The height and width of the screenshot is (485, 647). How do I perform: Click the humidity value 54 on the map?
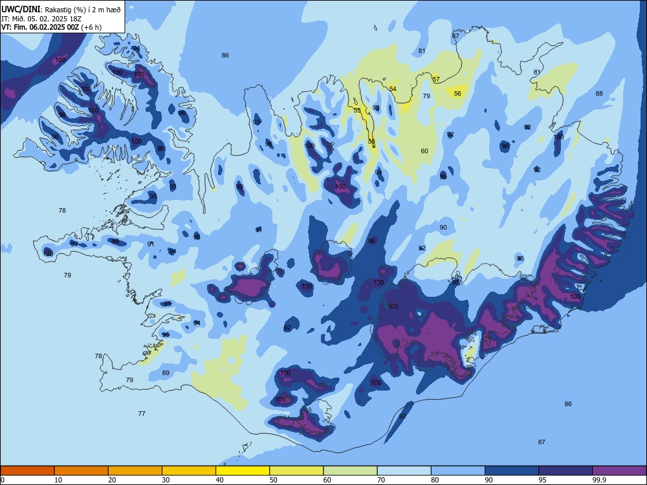(x=393, y=89)
